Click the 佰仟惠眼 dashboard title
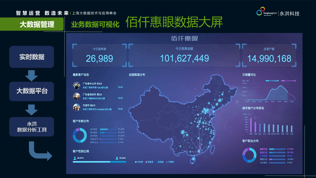This screenshot has height=178, width=316. click(x=184, y=38)
